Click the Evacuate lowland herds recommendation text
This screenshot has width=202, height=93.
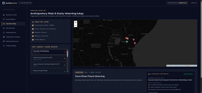tap(170, 80)
